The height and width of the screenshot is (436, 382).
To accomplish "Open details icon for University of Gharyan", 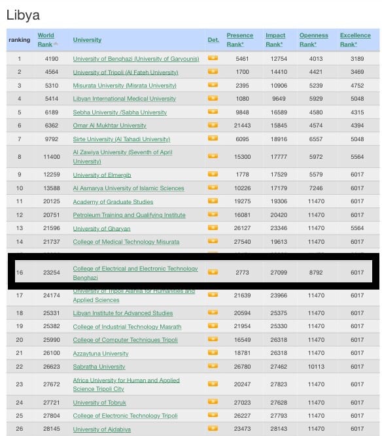I will coord(213,227).
